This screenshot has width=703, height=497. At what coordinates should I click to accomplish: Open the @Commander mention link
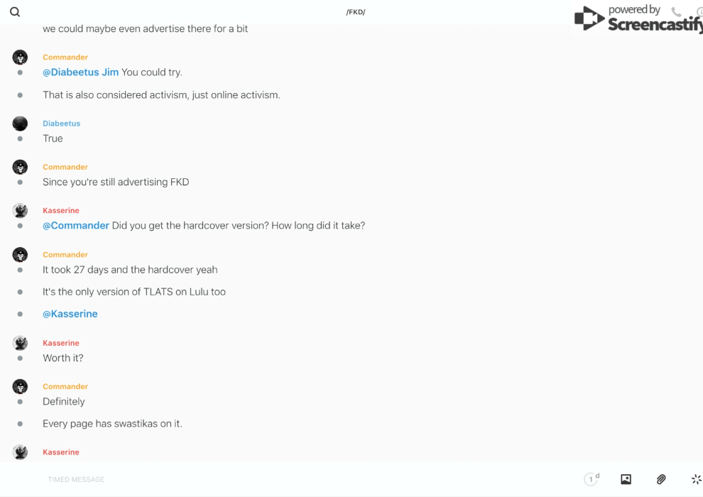point(76,226)
